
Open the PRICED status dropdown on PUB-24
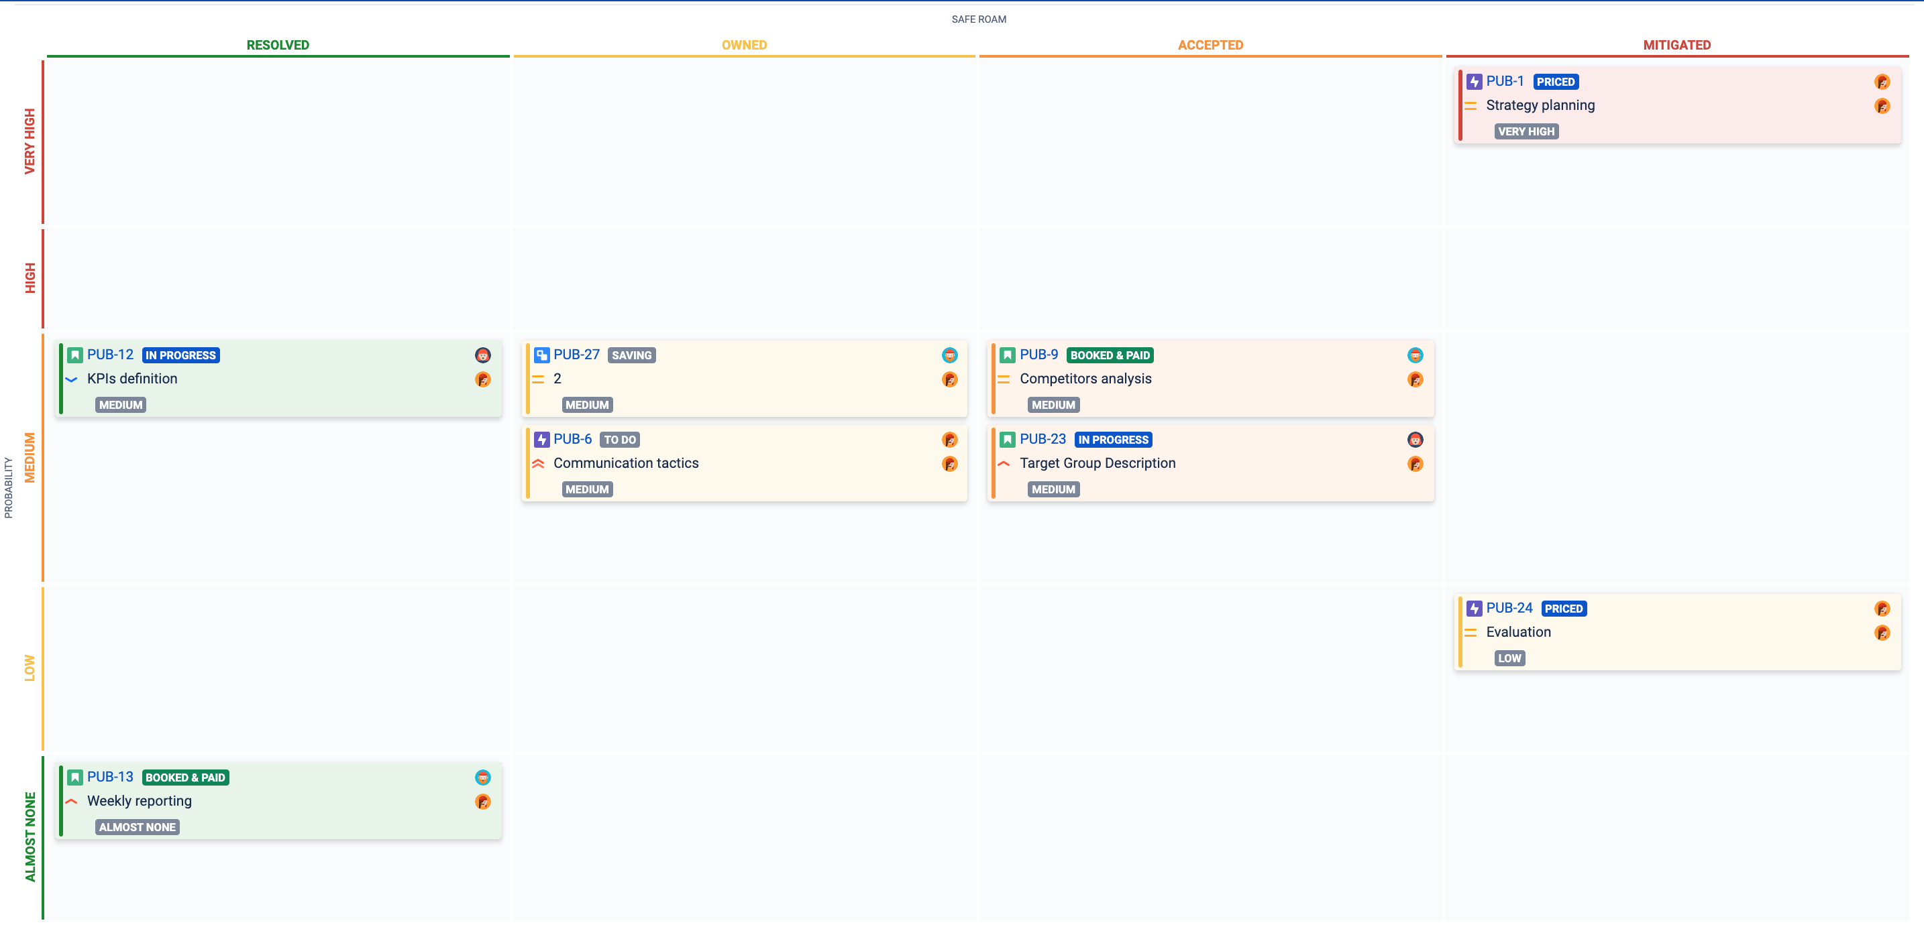point(1563,608)
